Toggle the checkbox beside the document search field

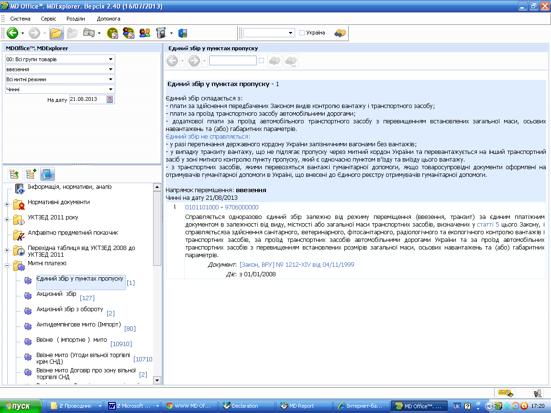(x=261, y=60)
